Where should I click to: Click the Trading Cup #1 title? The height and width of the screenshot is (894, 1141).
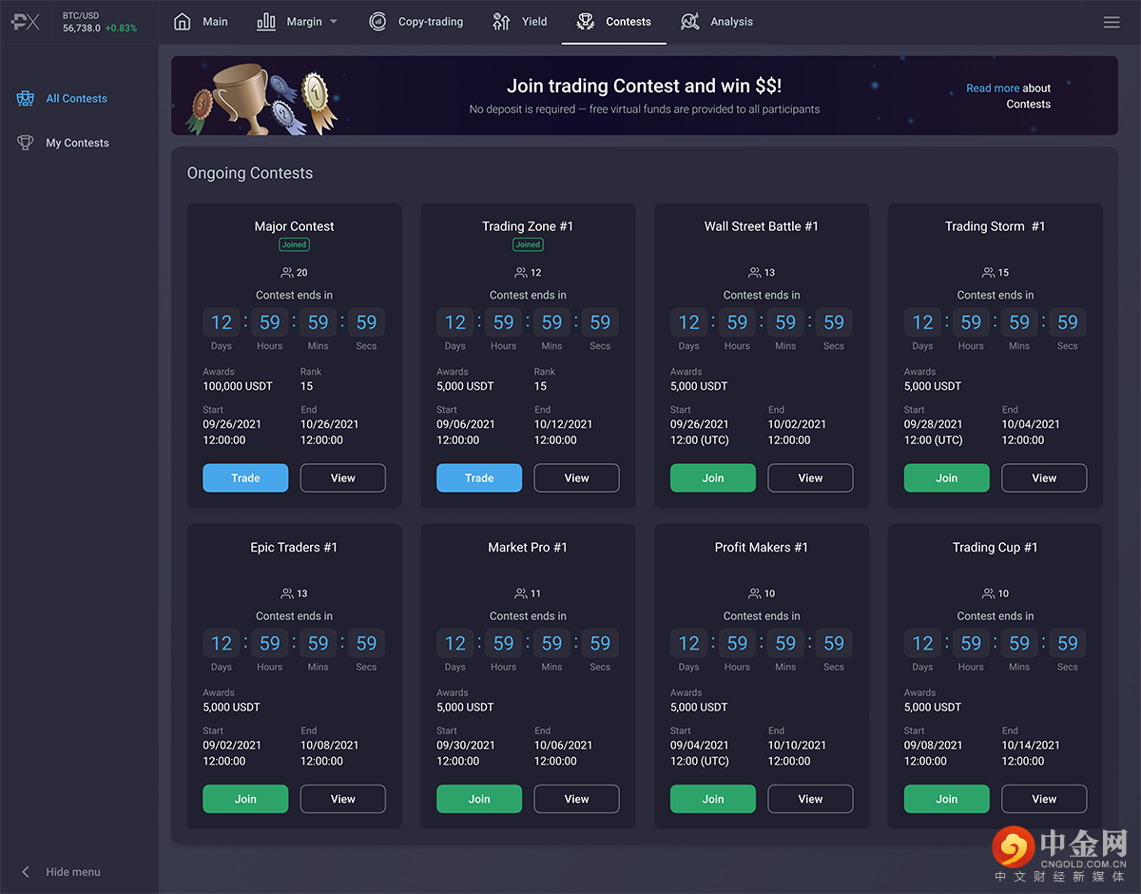pos(996,547)
